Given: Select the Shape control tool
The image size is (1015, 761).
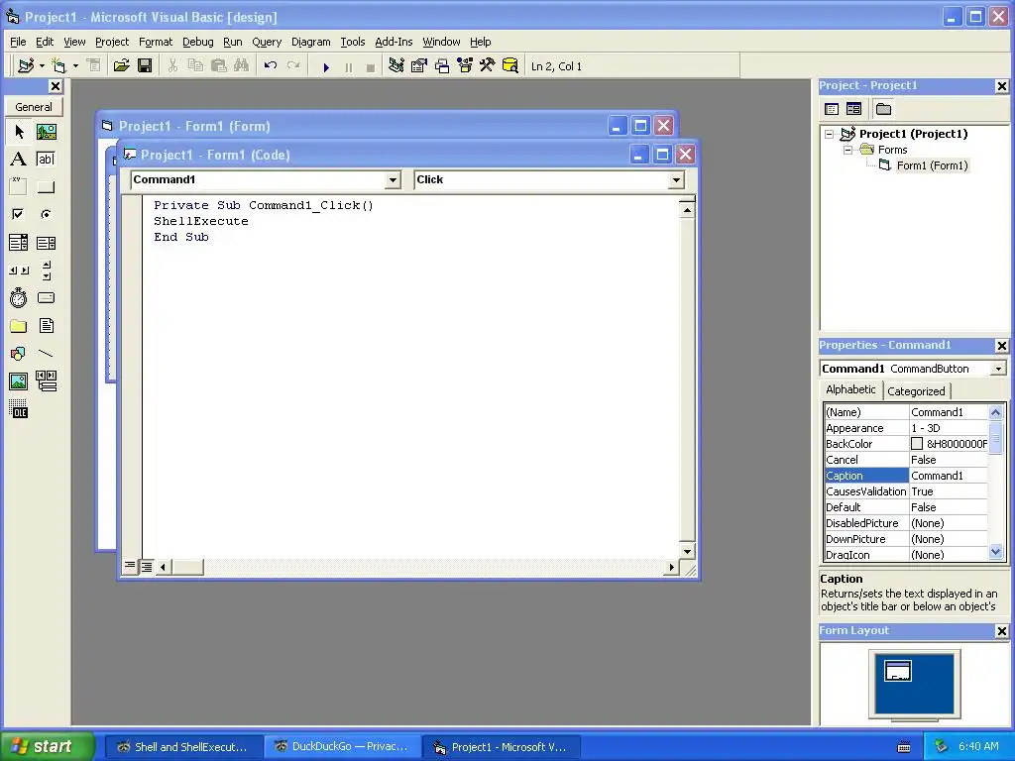Looking at the screenshot, I should point(19,354).
